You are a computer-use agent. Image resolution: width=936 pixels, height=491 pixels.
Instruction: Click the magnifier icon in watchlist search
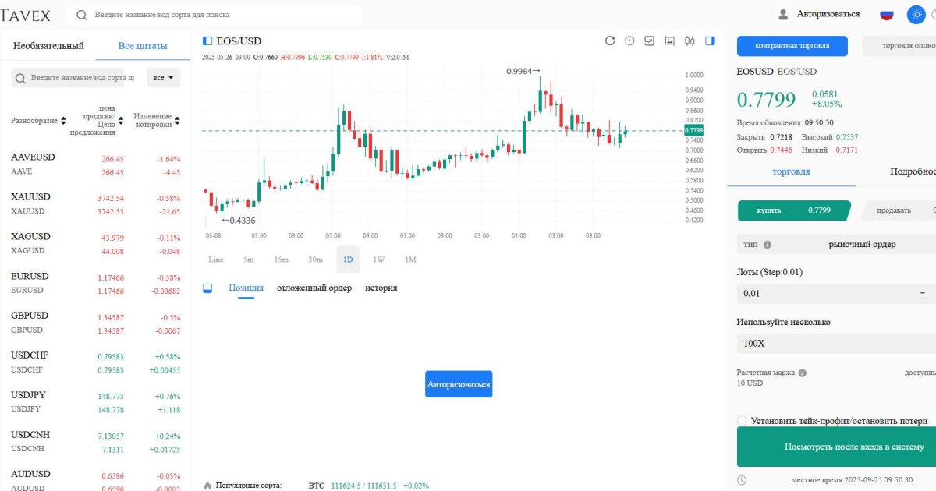click(21, 78)
